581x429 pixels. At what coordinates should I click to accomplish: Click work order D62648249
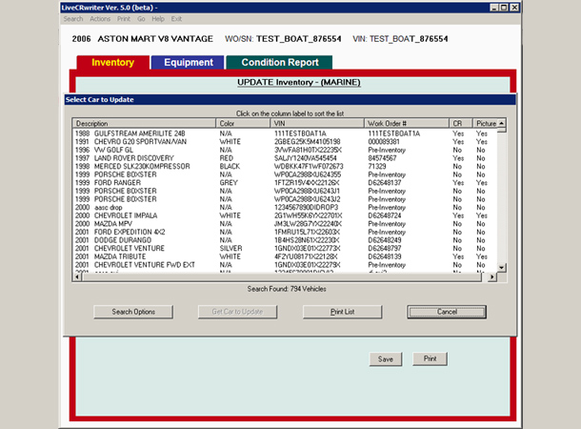(x=384, y=240)
